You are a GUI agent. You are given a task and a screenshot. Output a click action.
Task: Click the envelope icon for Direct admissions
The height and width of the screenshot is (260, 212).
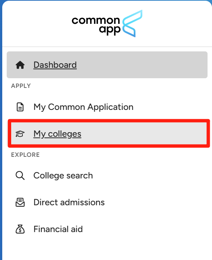point(20,202)
